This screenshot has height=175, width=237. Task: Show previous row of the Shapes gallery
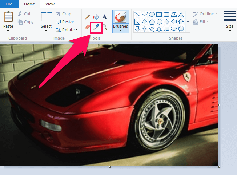pyautogui.click(x=188, y=15)
